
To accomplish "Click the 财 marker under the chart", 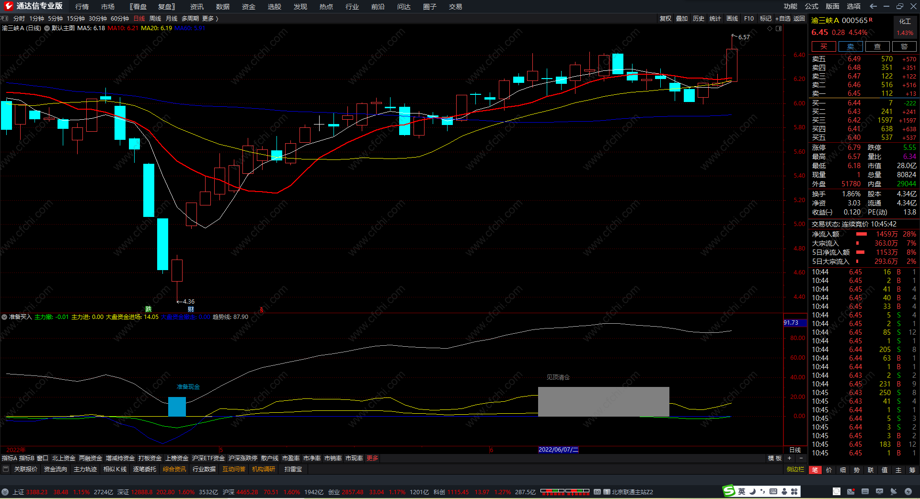I will (x=191, y=309).
